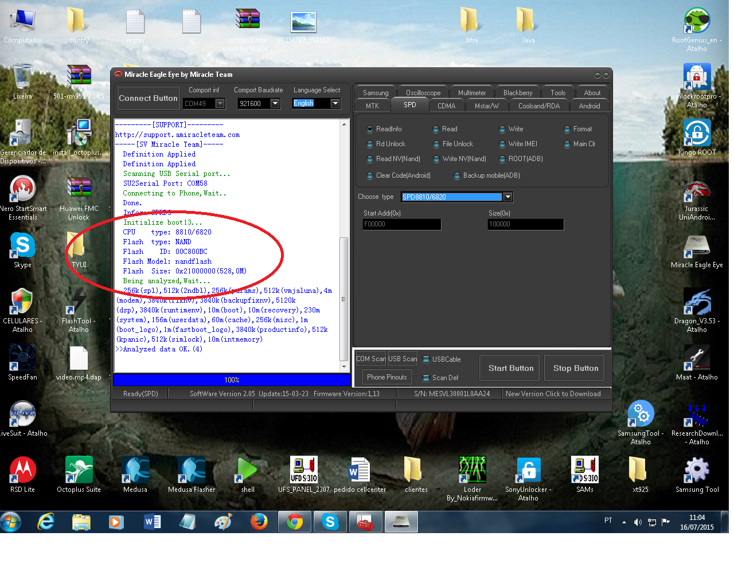This screenshot has height=587, width=734.
Task: Switch to the Blackberry tab
Action: click(x=518, y=93)
